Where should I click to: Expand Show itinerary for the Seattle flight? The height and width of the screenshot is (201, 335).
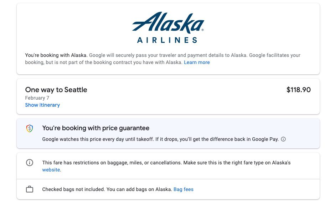[42, 105]
